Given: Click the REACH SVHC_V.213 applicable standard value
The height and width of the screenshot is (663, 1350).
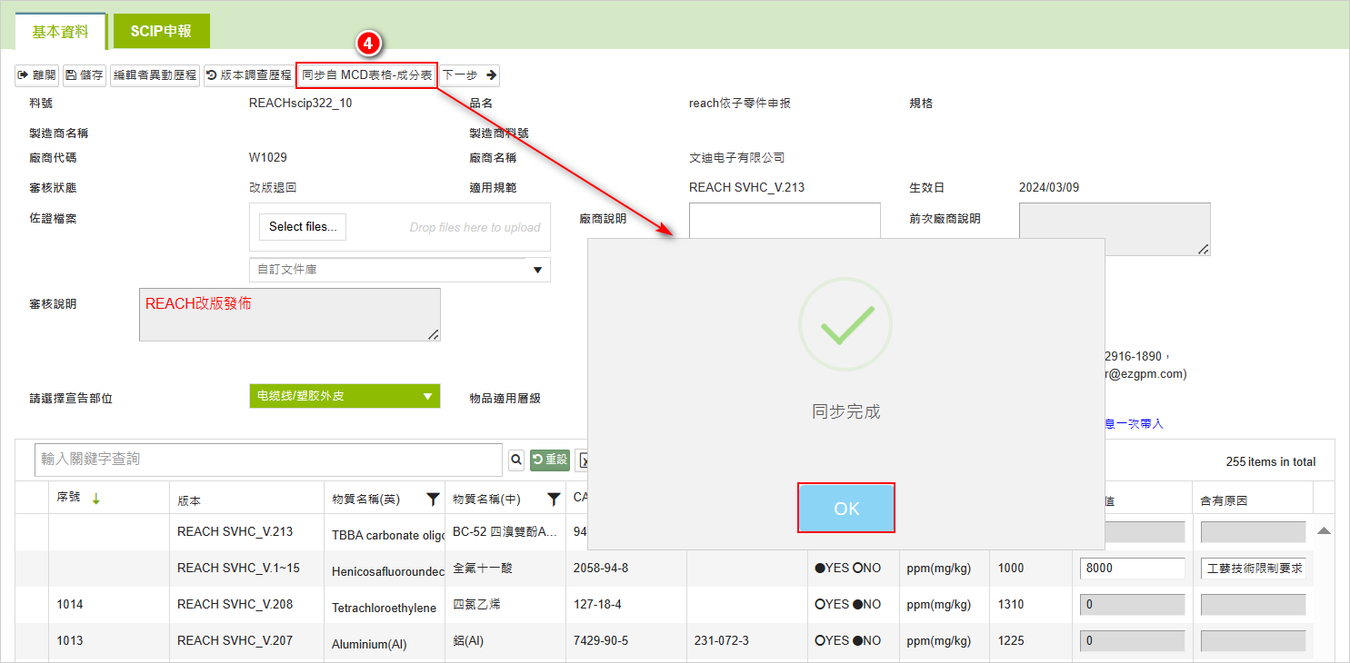Looking at the screenshot, I should [747, 188].
